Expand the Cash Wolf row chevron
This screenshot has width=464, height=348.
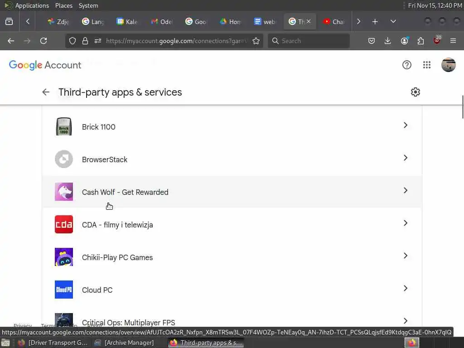(406, 190)
